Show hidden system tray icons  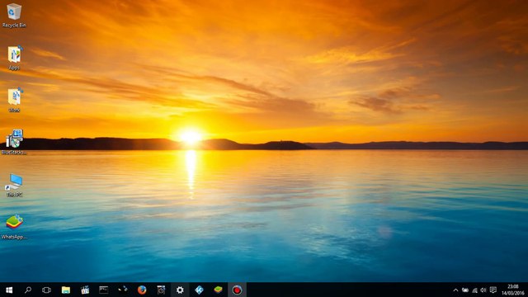click(455, 290)
